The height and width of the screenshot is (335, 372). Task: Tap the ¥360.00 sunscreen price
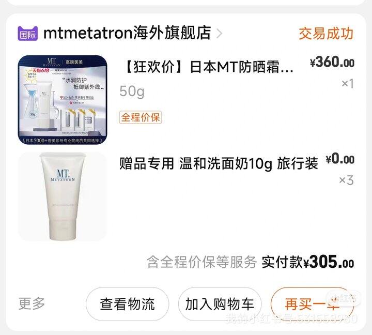tap(332, 63)
